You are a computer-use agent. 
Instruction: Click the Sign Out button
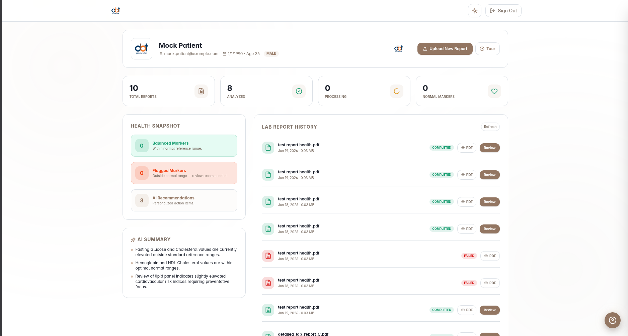(x=503, y=11)
